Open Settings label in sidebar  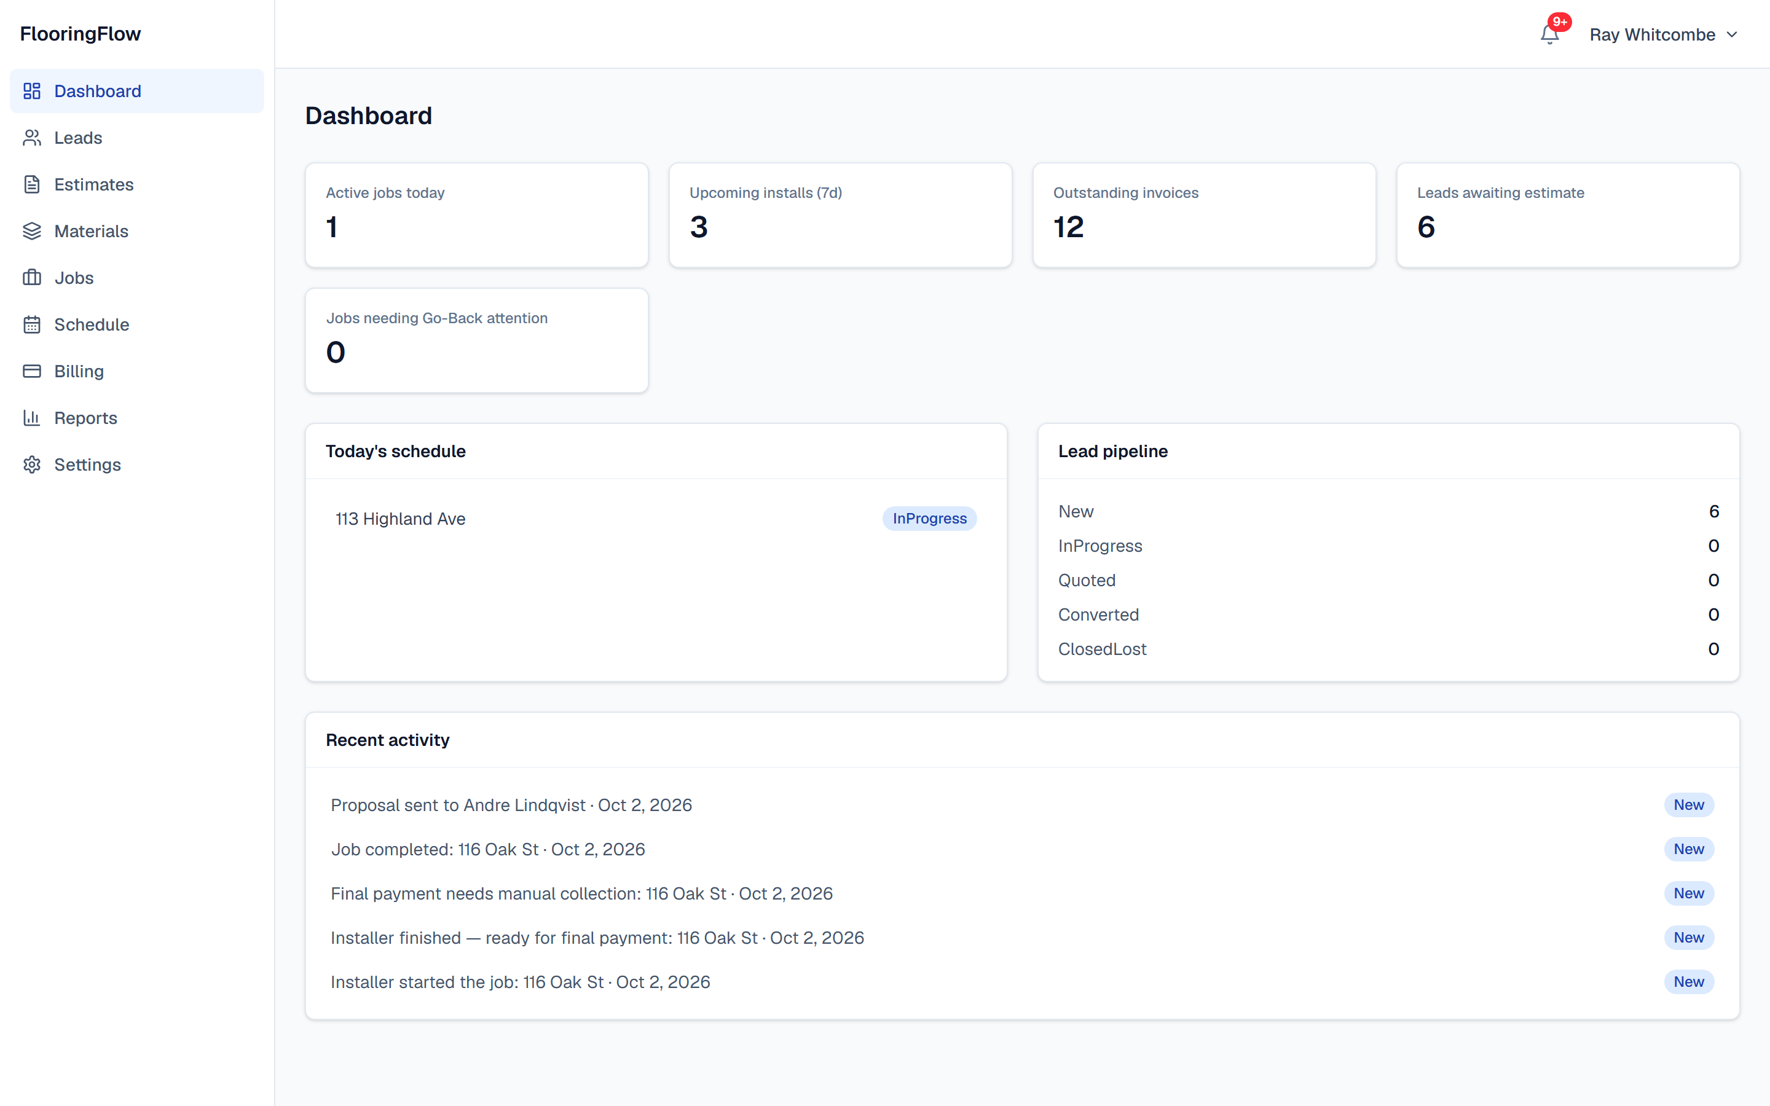tap(87, 465)
